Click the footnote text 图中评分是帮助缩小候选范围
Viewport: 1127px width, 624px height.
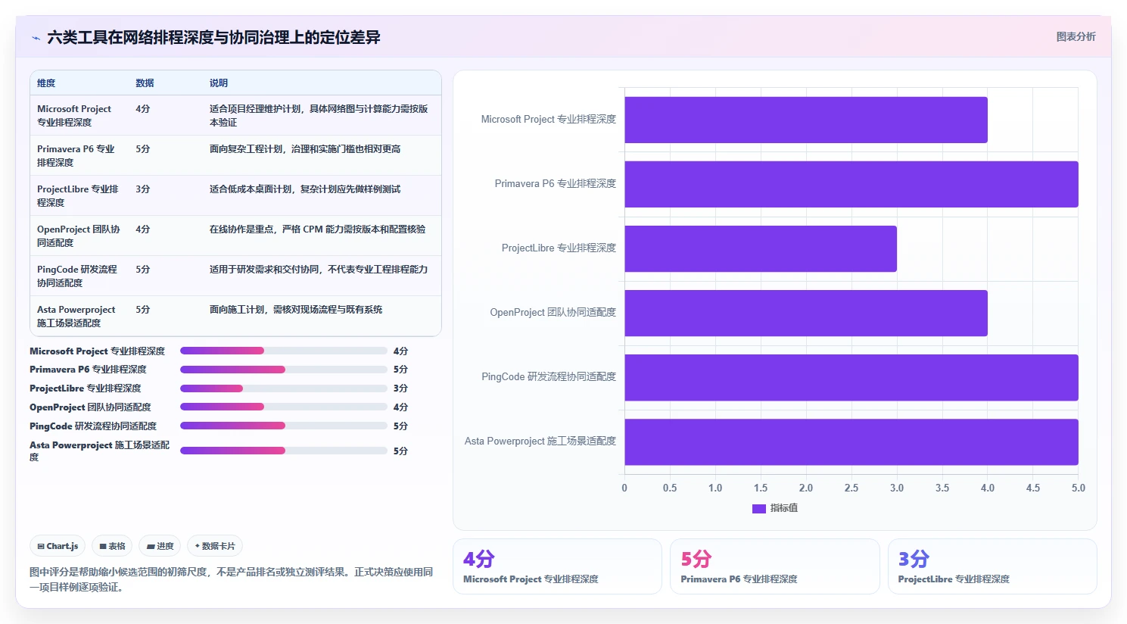coord(231,579)
